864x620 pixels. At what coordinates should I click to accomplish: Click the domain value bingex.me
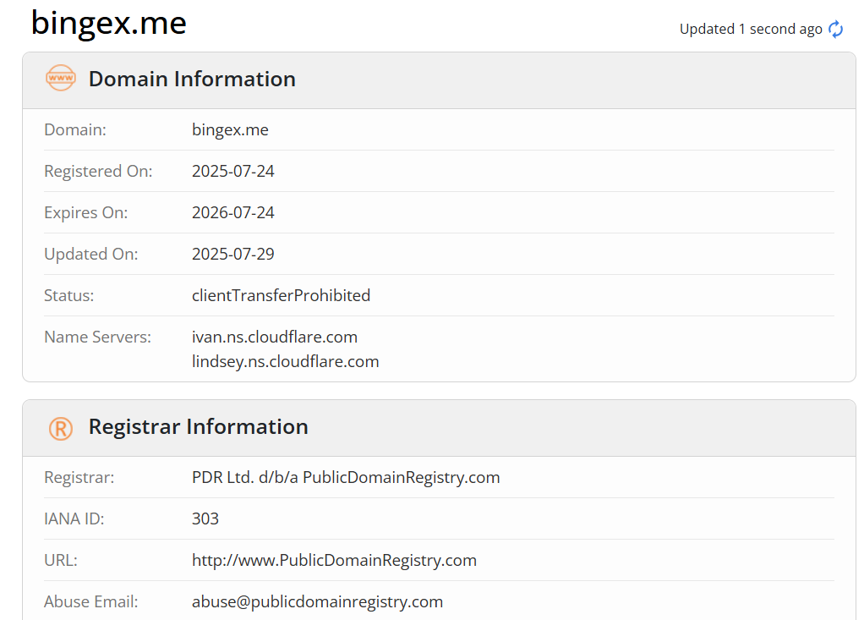click(230, 130)
